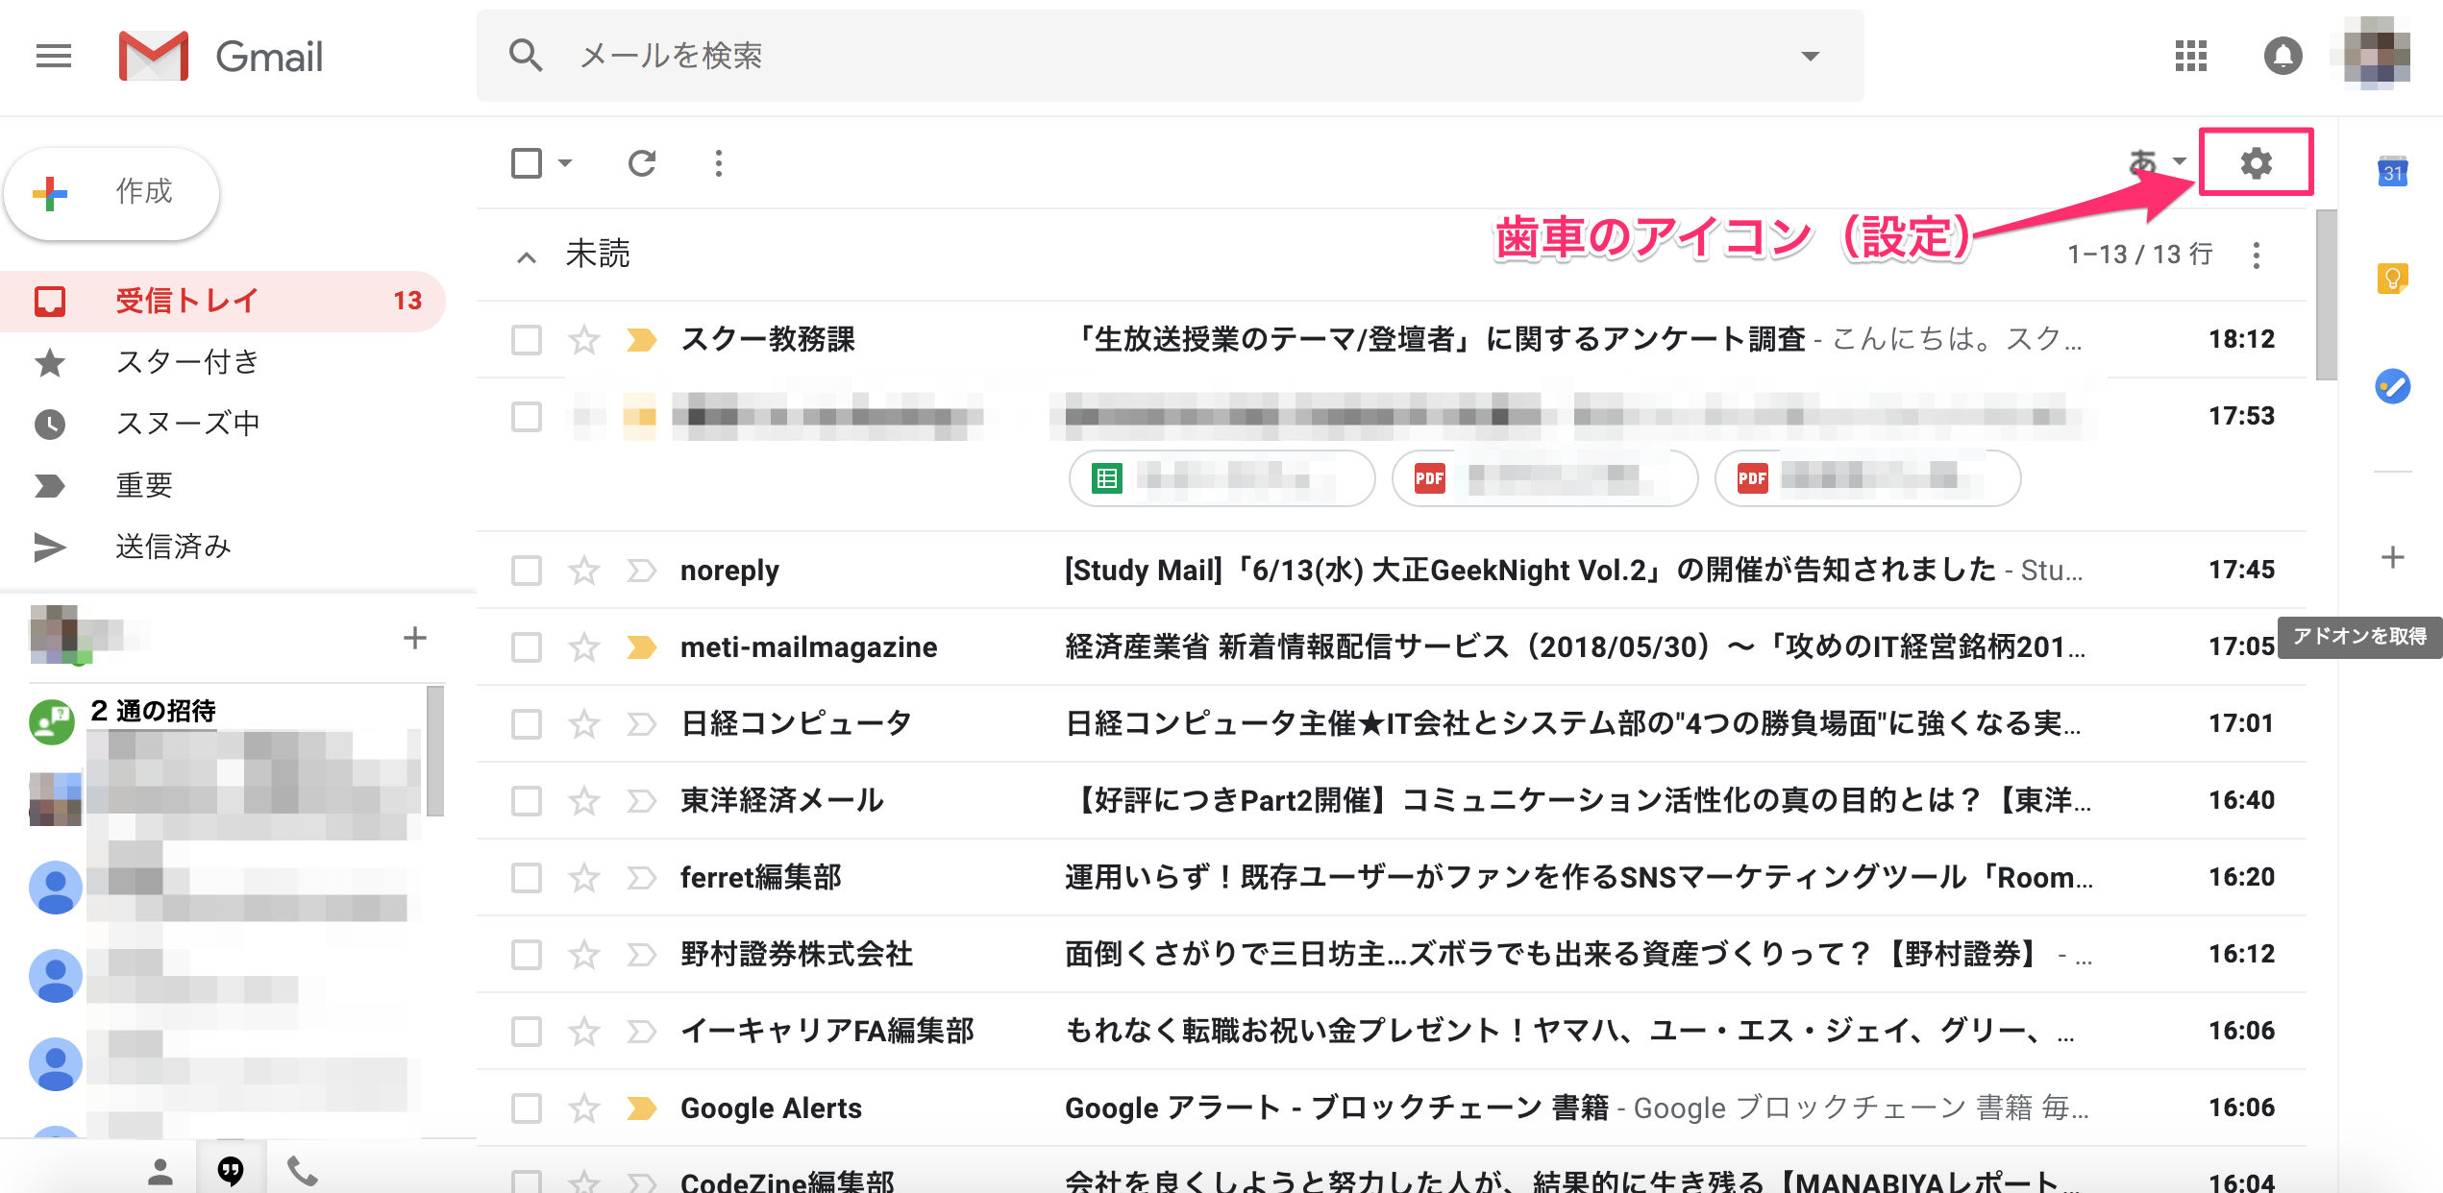Image resolution: width=2443 pixels, height=1193 pixels.
Task: Open the Google apps grid
Action: point(2191,56)
